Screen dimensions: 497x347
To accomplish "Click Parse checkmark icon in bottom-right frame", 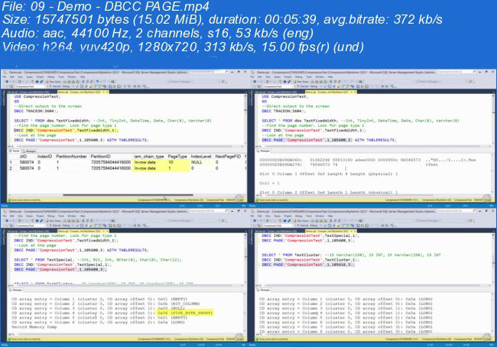I will click(x=325, y=225).
